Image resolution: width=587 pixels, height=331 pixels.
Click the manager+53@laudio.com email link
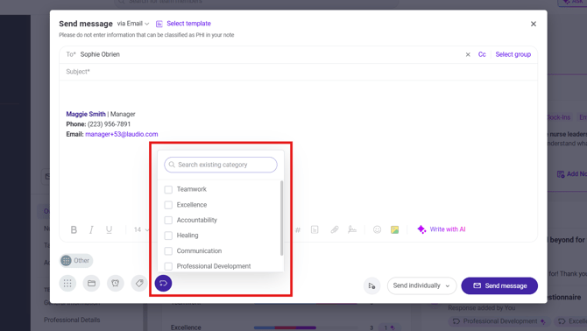(x=122, y=134)
